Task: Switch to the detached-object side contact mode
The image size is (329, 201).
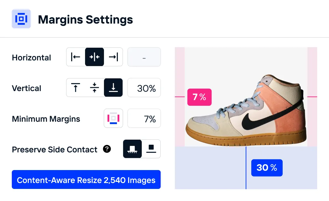Action: point(151,149)
